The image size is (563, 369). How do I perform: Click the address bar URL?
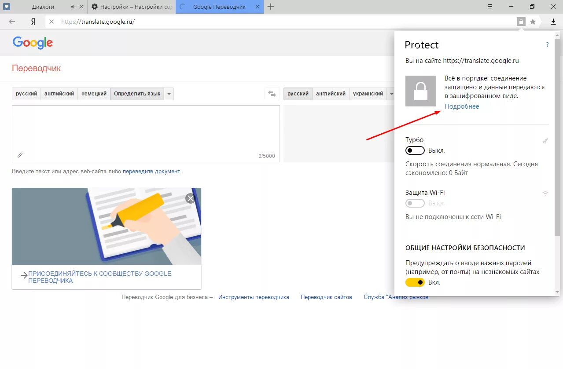tap(98, 22)
